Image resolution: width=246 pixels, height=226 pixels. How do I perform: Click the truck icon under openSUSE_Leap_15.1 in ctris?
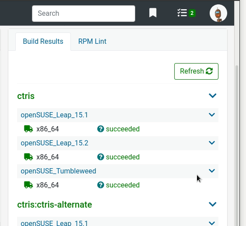click(28, 129)
